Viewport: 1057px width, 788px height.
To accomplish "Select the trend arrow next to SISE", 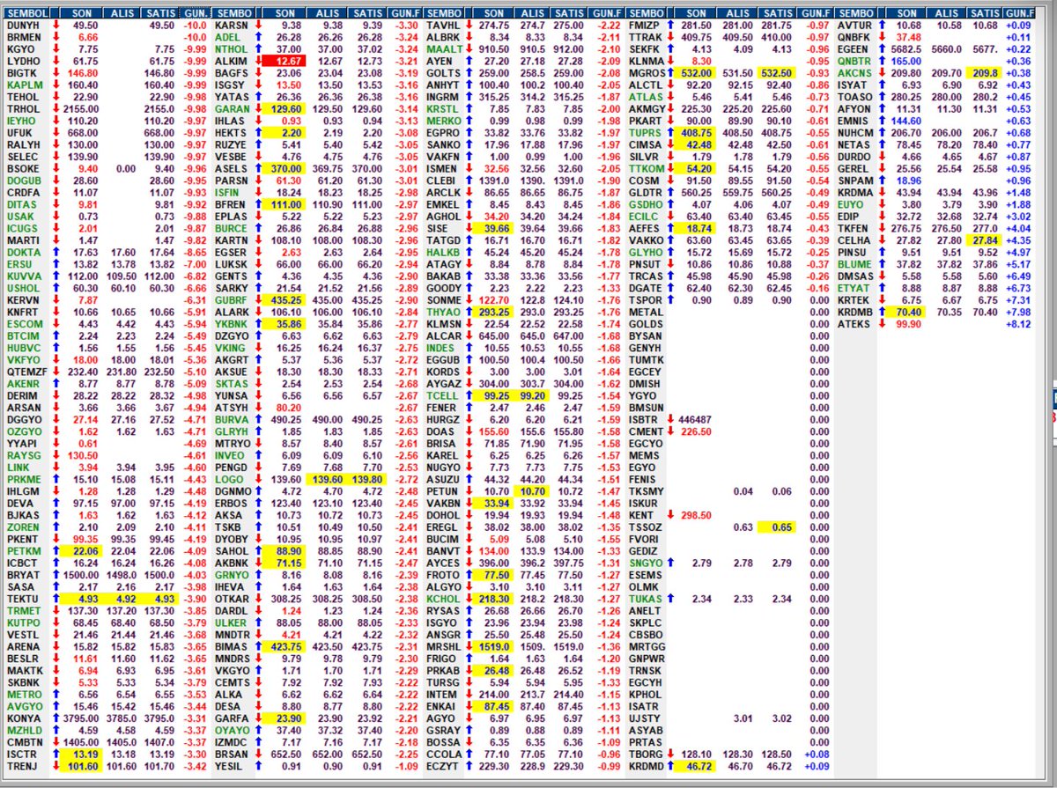I will (x=469, y=226).
